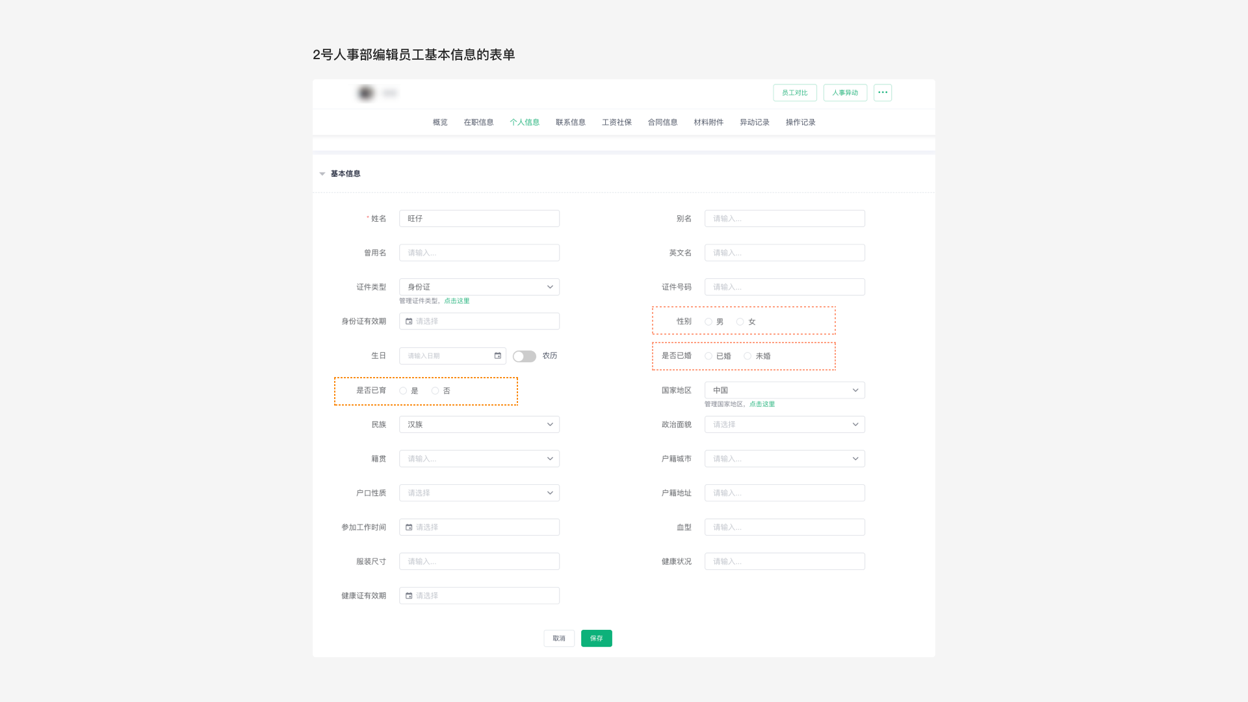Choose 否 for 是否已育
Image resolution: width=1248 pixels, height=702 pixels.
click(x=435, y=391)
